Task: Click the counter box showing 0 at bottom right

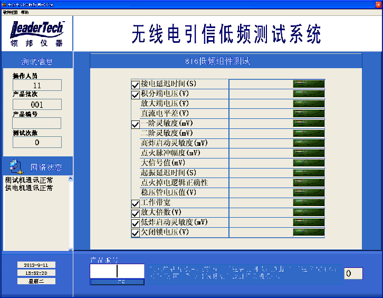Action: click(353, 273)
